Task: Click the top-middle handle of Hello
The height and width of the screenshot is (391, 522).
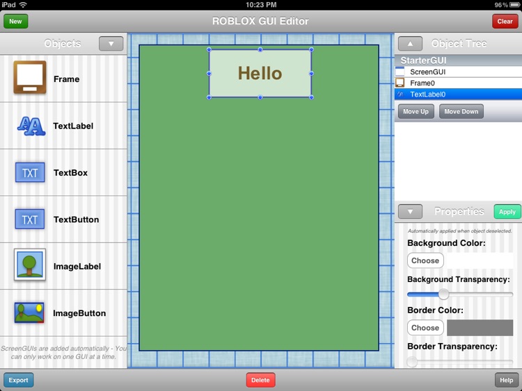Action: pyautogui.click(x=260, y=49)
